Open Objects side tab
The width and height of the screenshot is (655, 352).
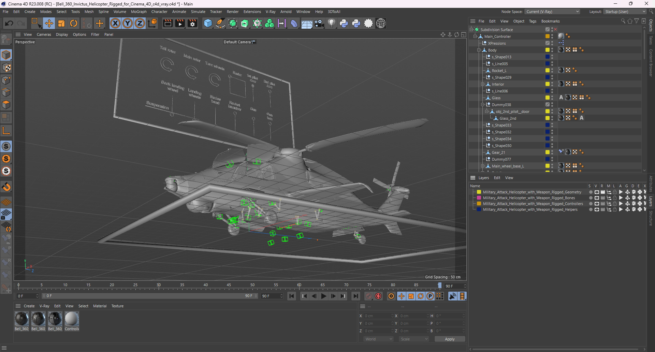(x=651, y=25)
